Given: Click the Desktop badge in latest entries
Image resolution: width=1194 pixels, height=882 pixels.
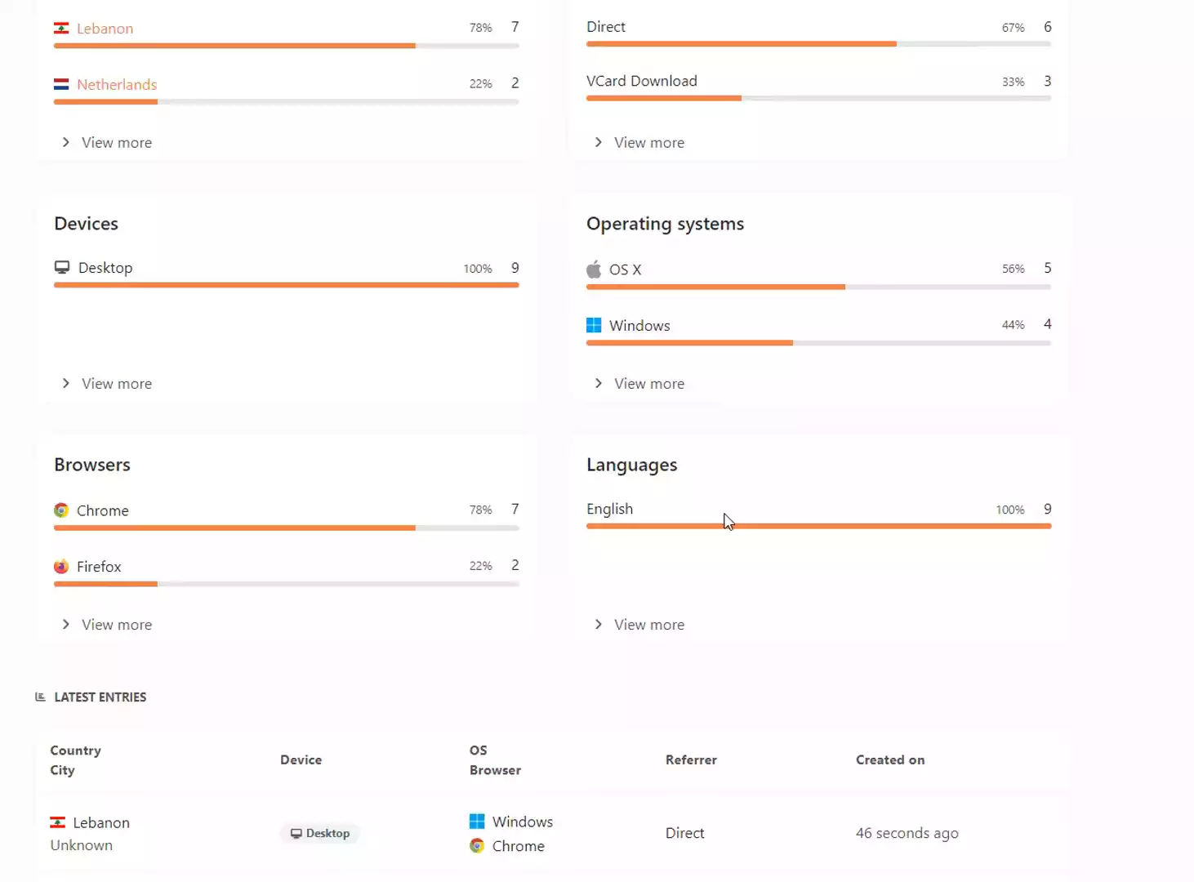Looking at the screenshot, I should 319,833.
